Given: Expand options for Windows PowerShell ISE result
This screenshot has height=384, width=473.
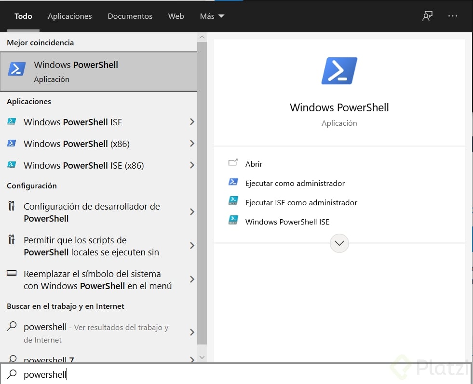Looking at the screenshot, I should click(192, 122).
